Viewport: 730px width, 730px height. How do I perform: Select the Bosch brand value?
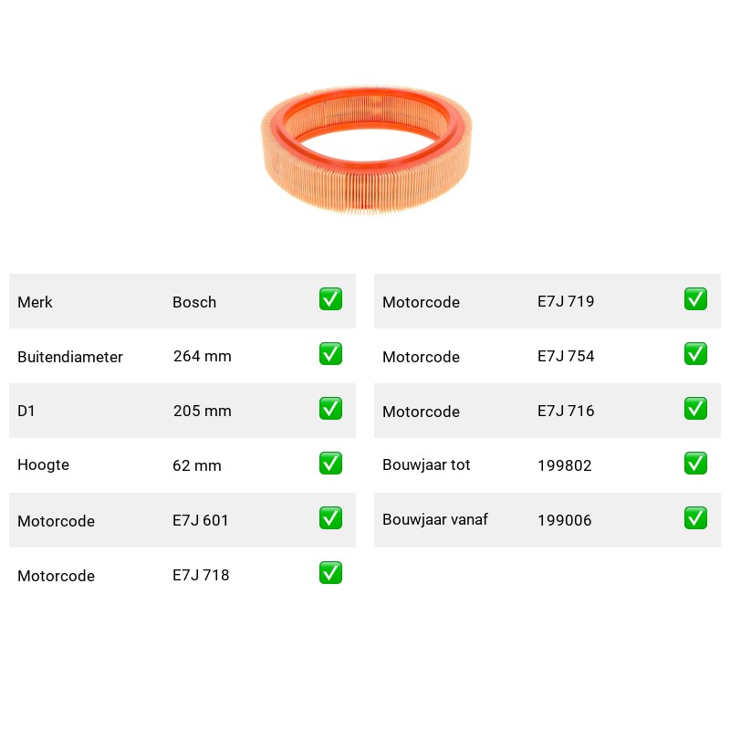click(x=194, y=302)
